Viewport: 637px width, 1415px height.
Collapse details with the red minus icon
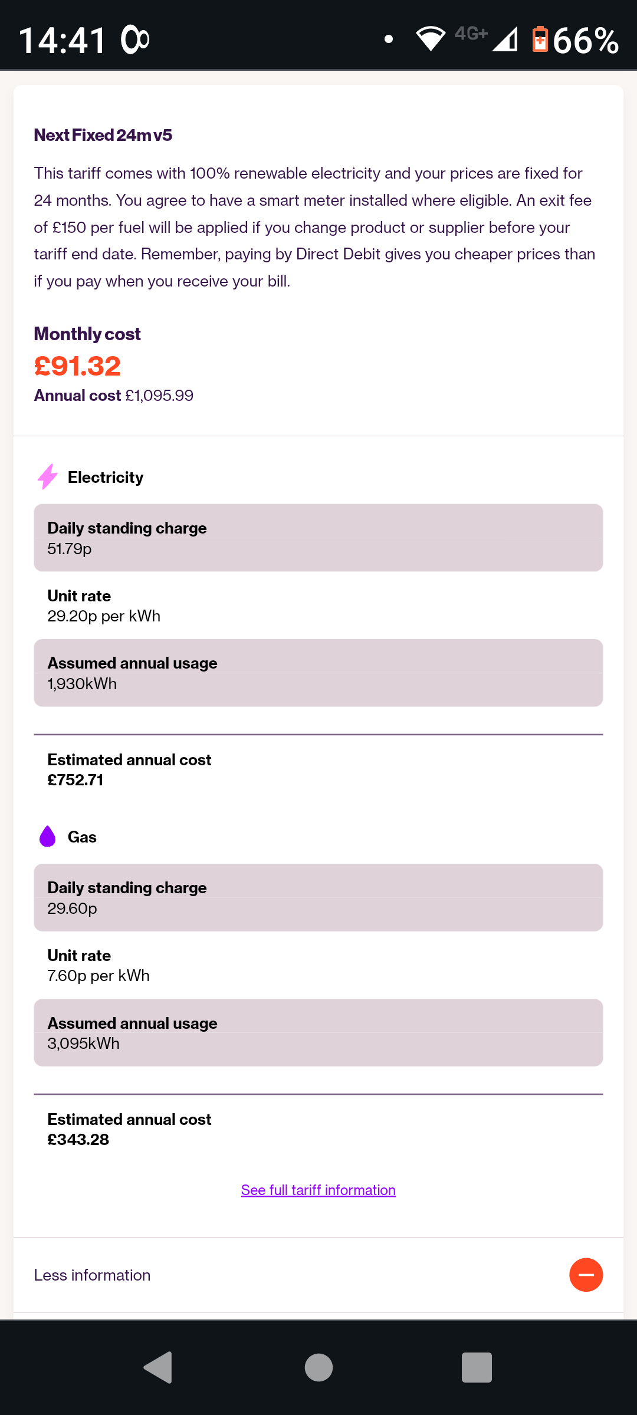click(586, 1275)
